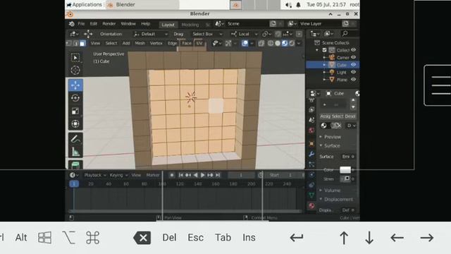Open the Object Data green triangle tab
Image resolution: width=451 pixels, height=254 pixels.
311,195
